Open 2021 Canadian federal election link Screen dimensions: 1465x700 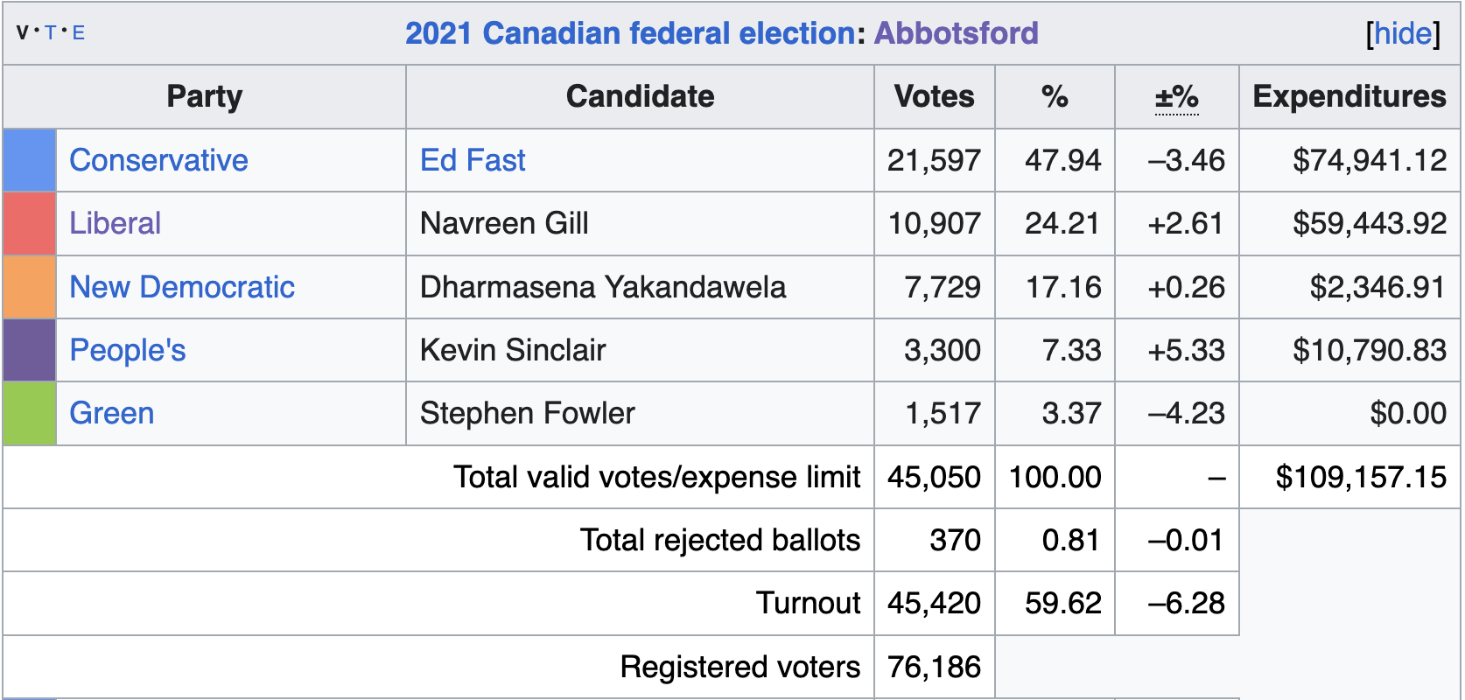tap(628, 33)
